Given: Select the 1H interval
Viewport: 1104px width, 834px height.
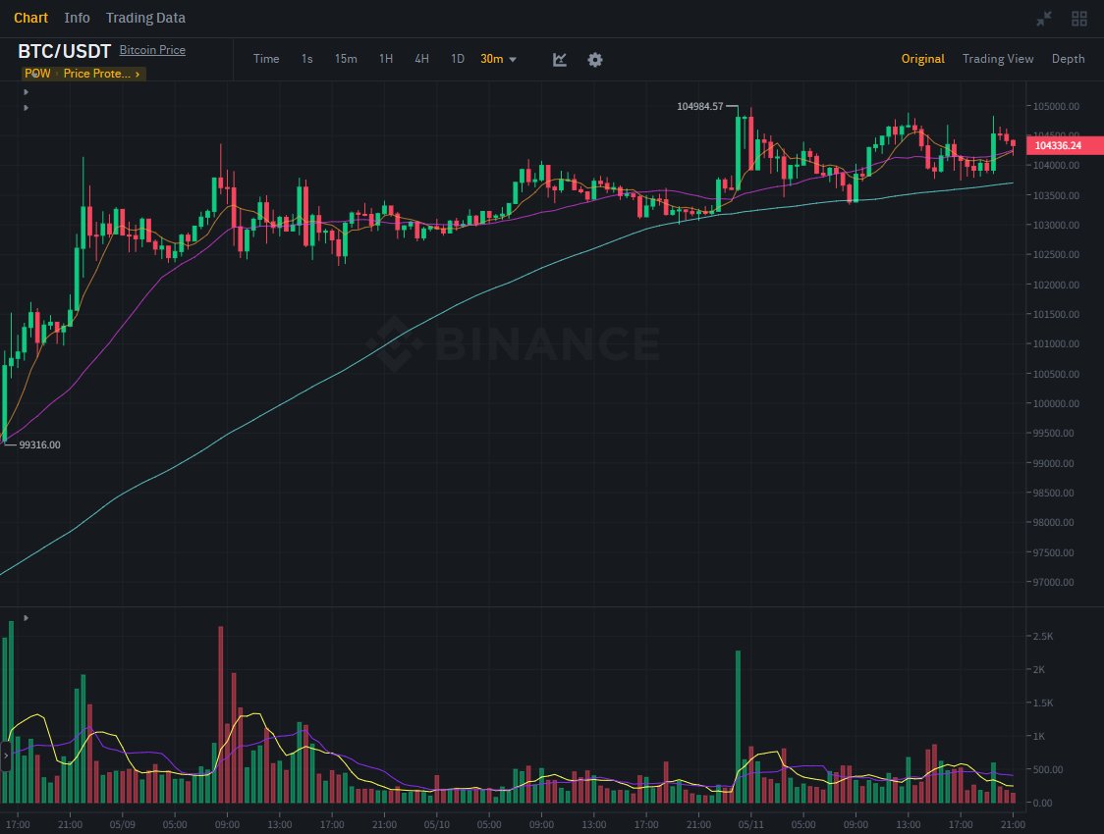Looking at the screenshot, I should (386, 59).
